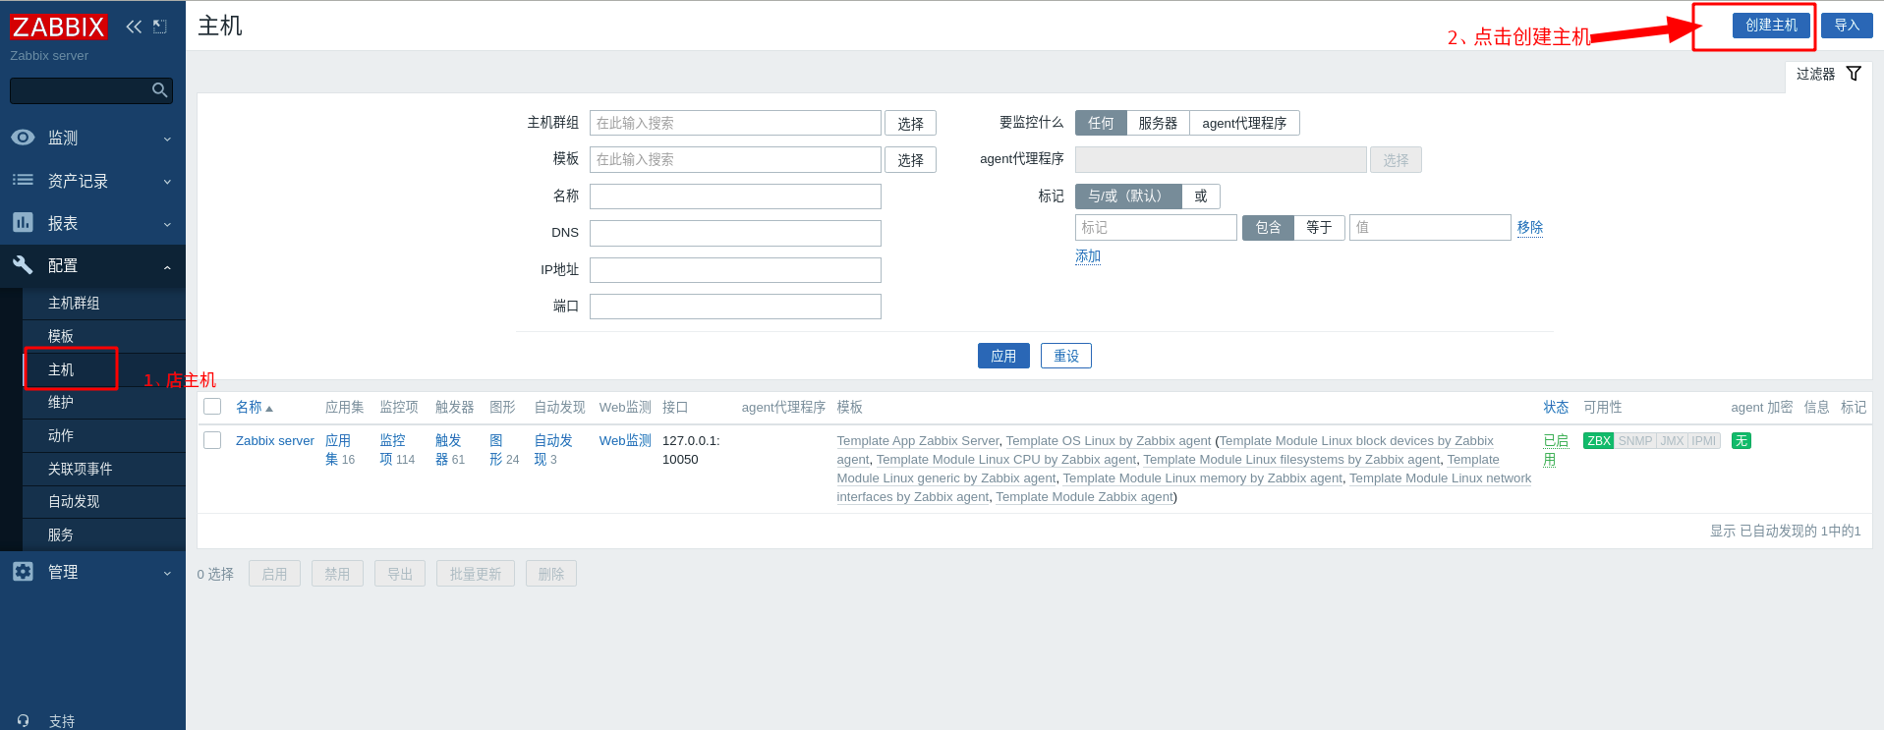
Task: Open 服务 in the config menu
Action: pyautogui.click(x=103, y=534)
